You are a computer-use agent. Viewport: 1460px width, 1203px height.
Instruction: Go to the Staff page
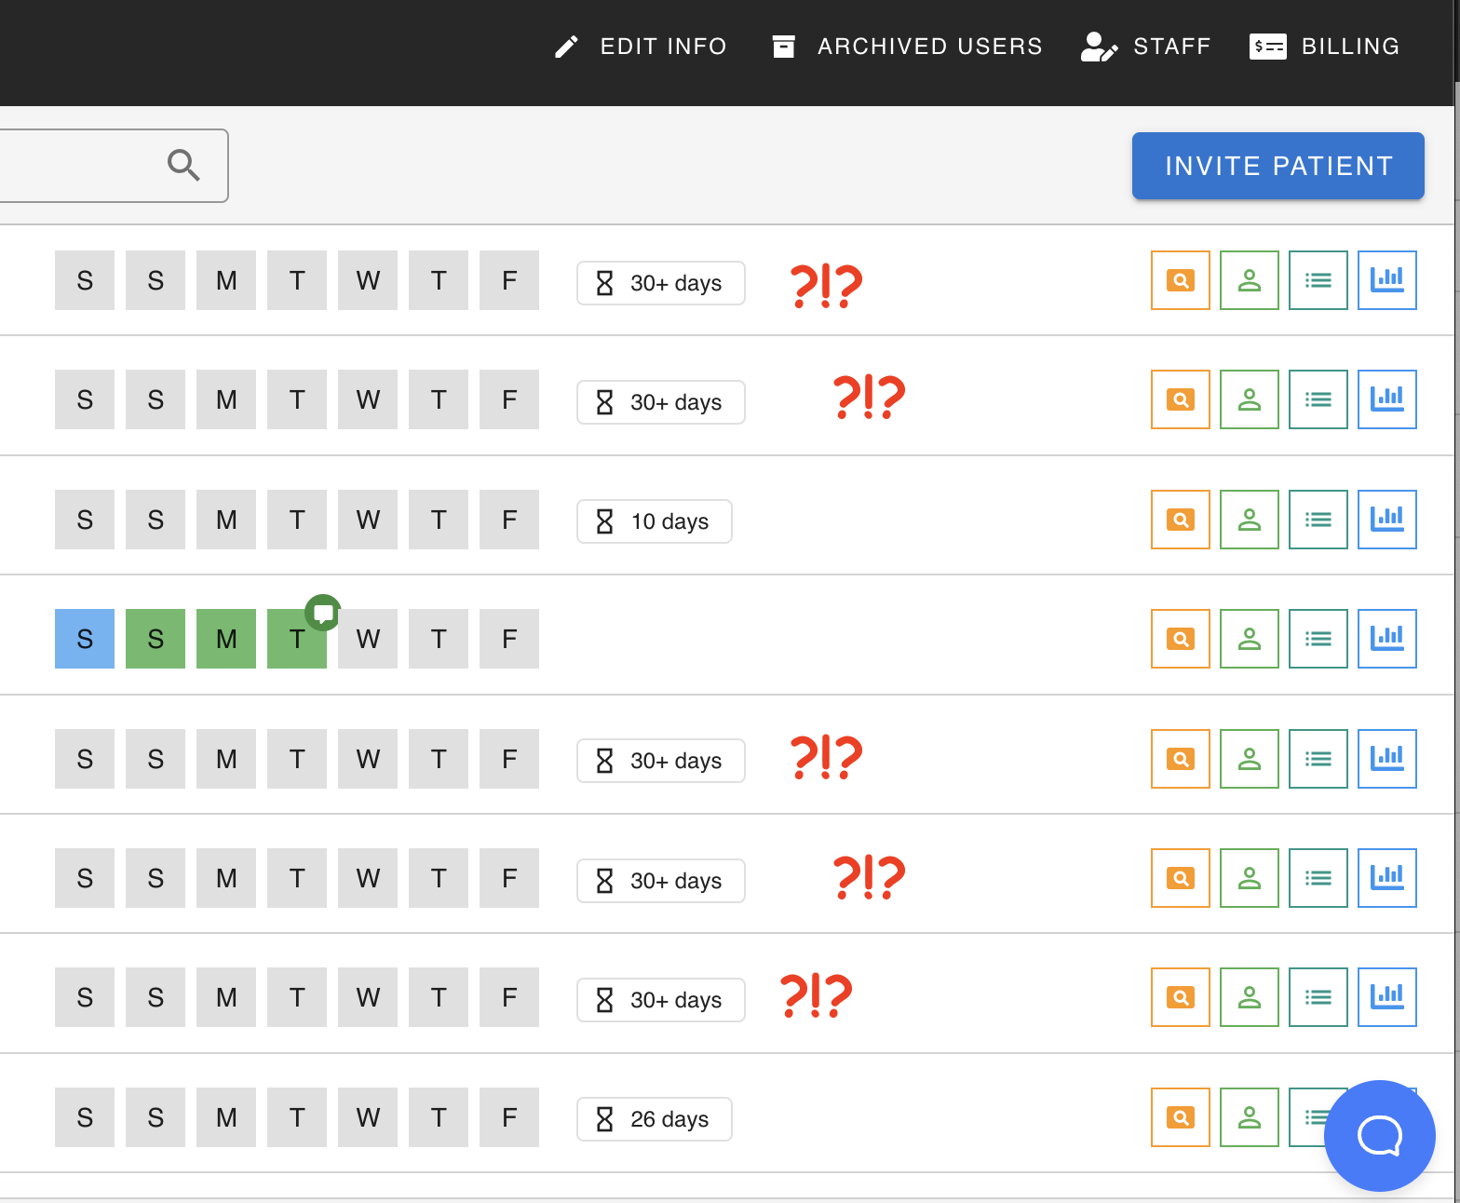click(x=1145, y=47)
